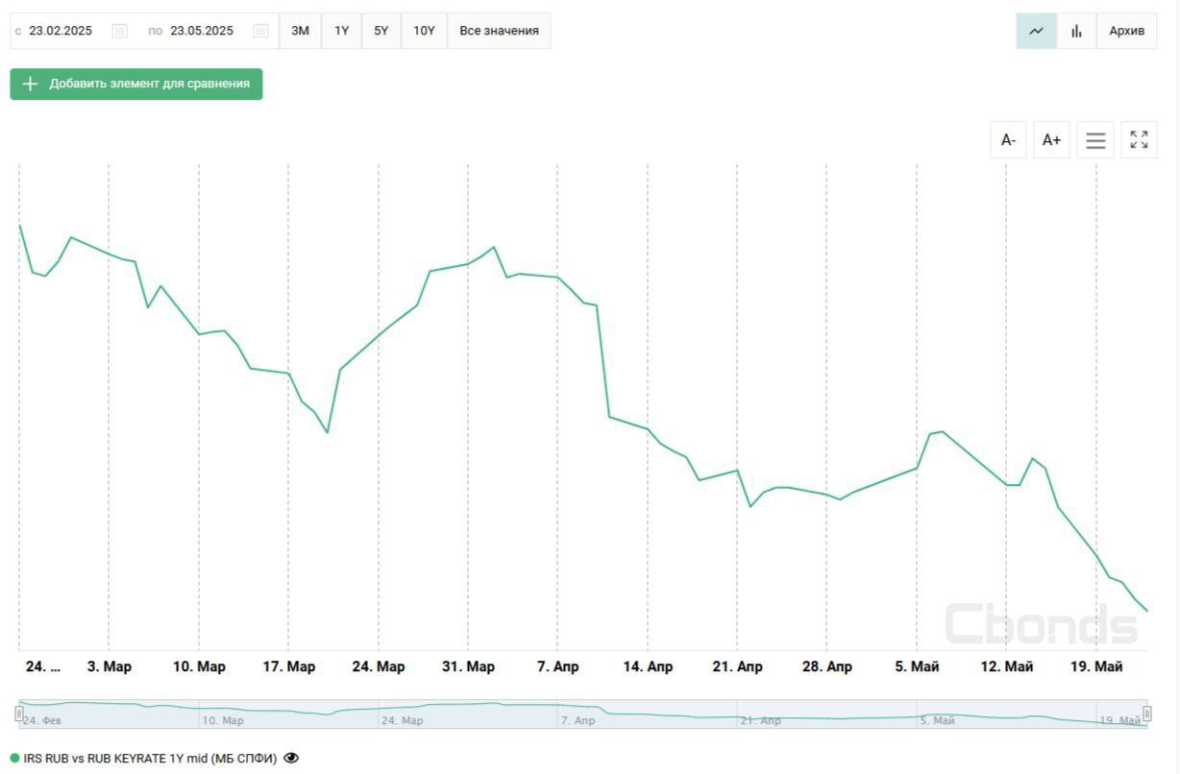The image size is (1180, 774).
Task: Select the 3M period
Action: coord(300,31)
